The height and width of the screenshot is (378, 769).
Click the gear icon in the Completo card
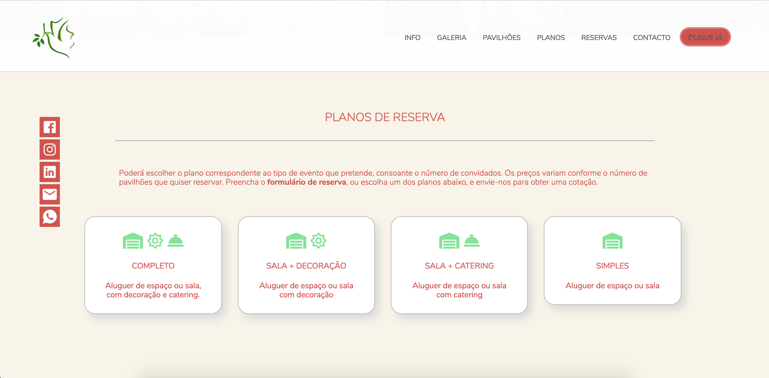(x=155, y=241)
